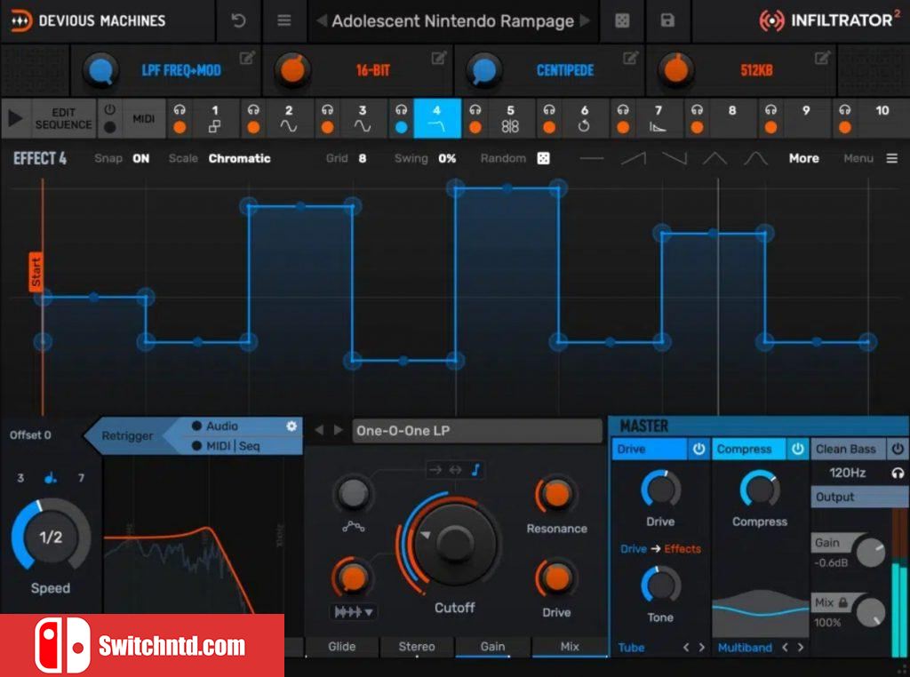Select the flat line shape preset

591,158
